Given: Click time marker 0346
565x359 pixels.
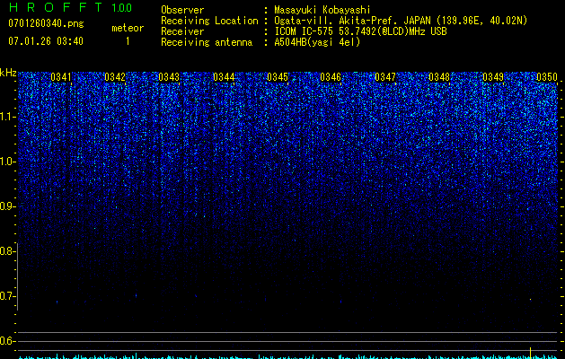Looking at the screenshot, I should point(331,77).
